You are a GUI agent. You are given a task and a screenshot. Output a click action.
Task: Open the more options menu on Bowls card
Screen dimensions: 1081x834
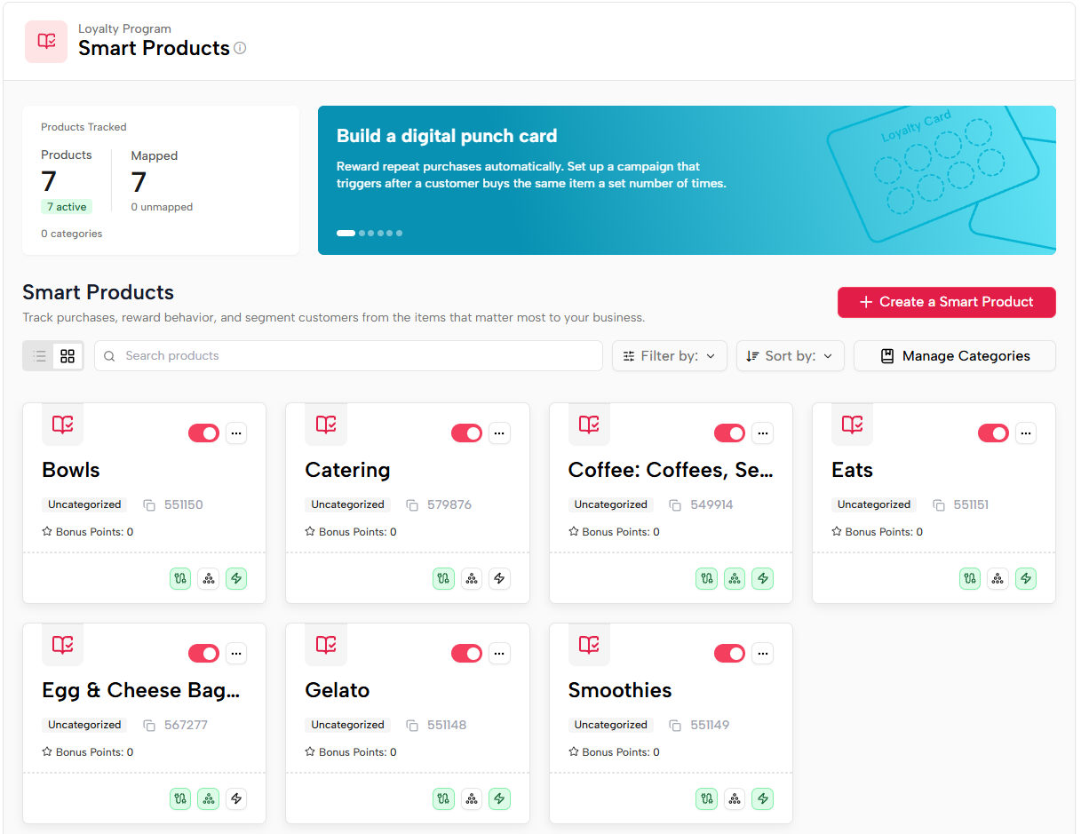[x=236, y=433]
